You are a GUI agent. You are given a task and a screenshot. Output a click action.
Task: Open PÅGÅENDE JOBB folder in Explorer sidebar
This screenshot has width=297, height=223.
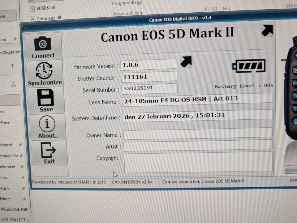(x=15, y=209)
